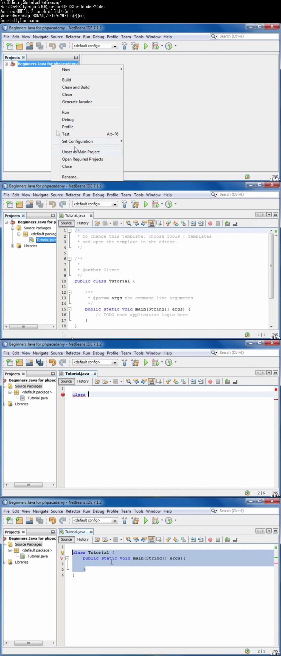Image resolution: width=281 pixels, height=656 pixels.
Task: Click Clean and Build icon in context-menu window
Action: [x=135, y=46]
